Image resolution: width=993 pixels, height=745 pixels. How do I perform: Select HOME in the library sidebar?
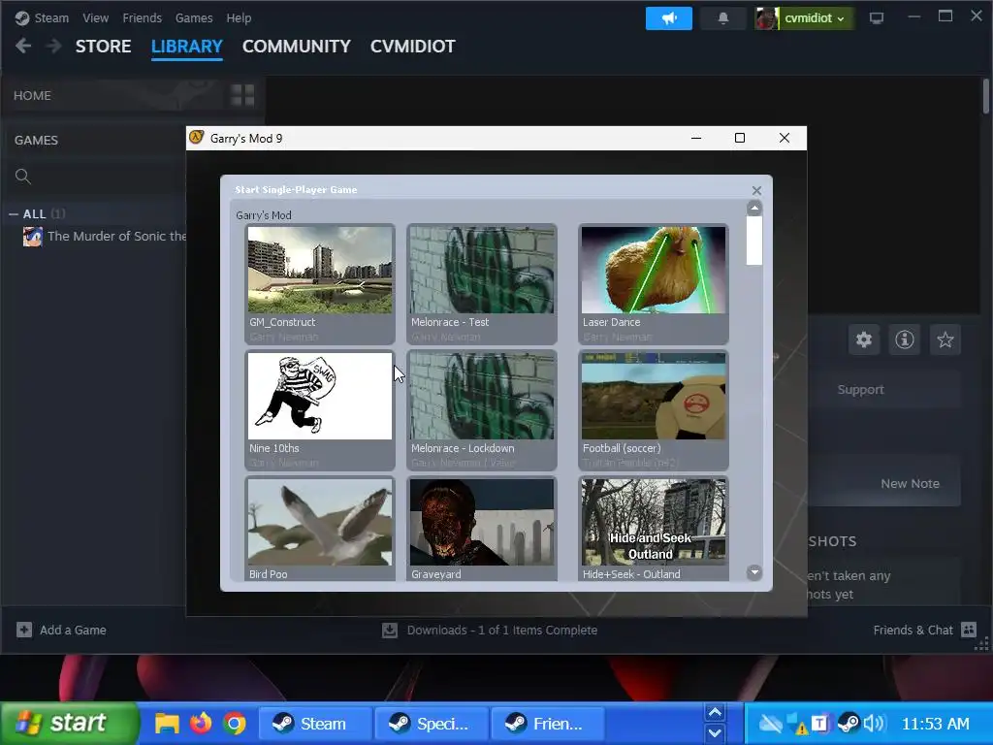click(x=32, y=96)
